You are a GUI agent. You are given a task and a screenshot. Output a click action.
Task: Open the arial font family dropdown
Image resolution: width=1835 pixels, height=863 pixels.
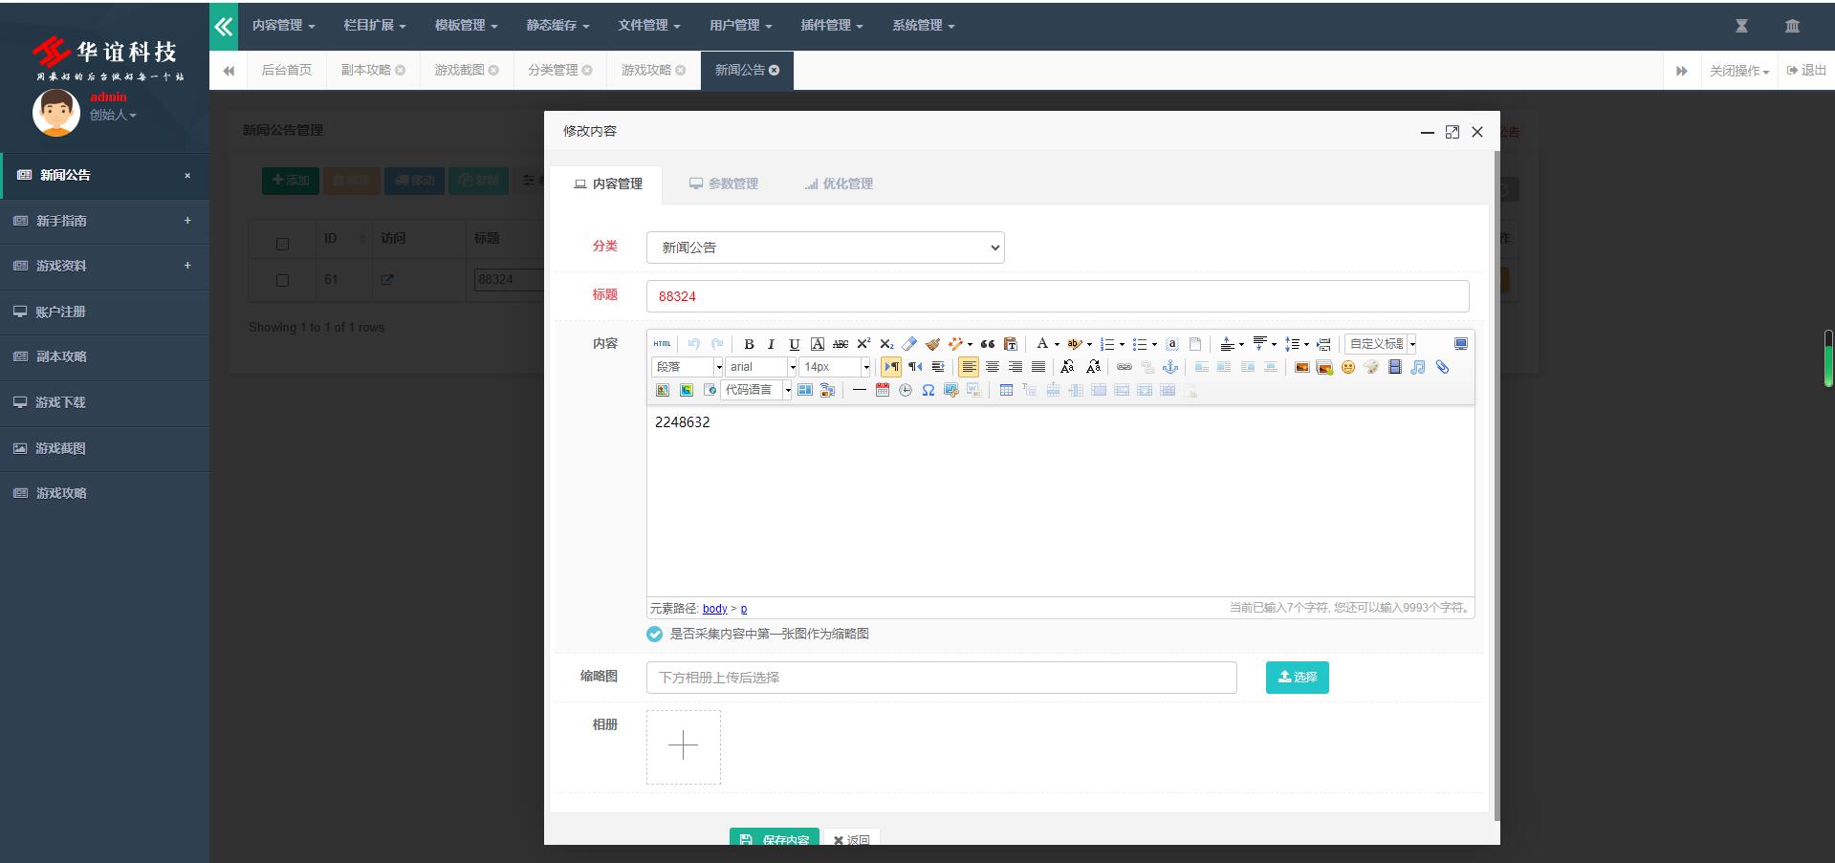click(x=761, y=367)
